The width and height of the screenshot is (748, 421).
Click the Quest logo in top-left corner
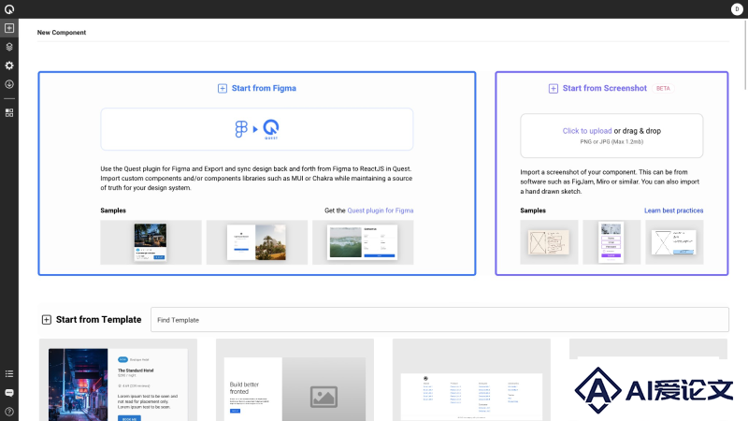(9, 9)
